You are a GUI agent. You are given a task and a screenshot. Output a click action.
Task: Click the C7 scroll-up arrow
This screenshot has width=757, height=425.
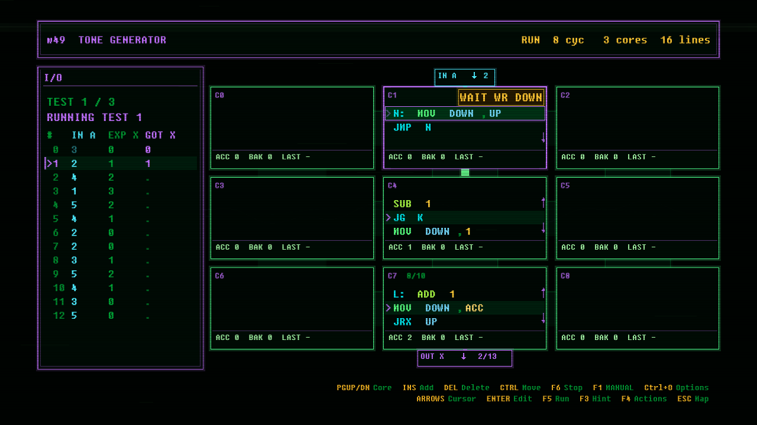544,293
